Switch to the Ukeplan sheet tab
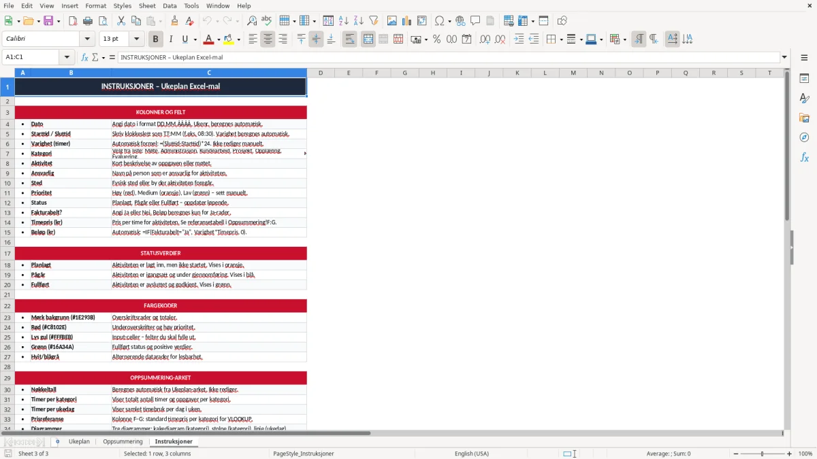 (x=79, y=441)
